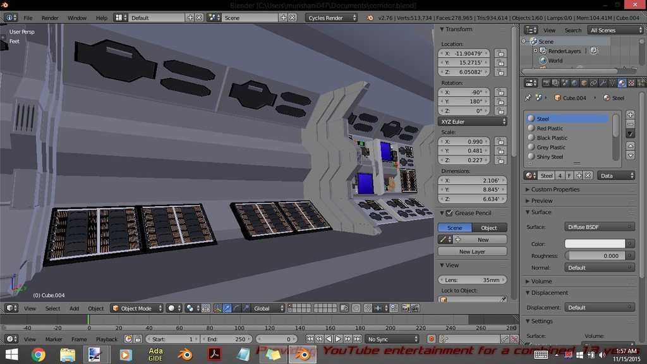
Task: Click the play animation button in timeline
Action: coord(338,339)
